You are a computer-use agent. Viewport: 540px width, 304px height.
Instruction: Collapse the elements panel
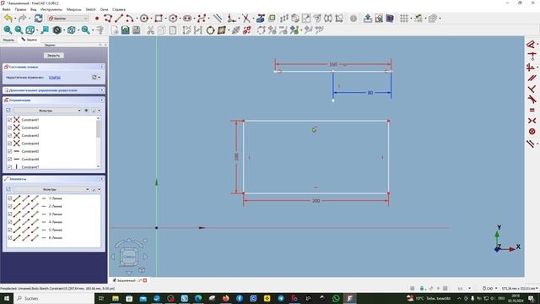coord(102,179)
